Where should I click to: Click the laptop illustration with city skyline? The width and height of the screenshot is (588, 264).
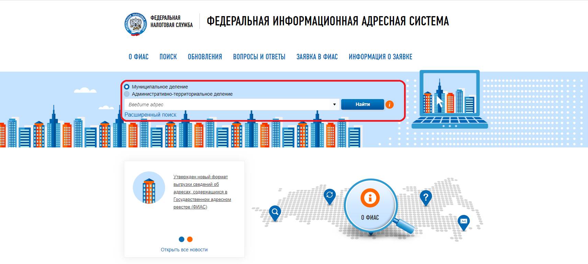[x=450, y=99]
